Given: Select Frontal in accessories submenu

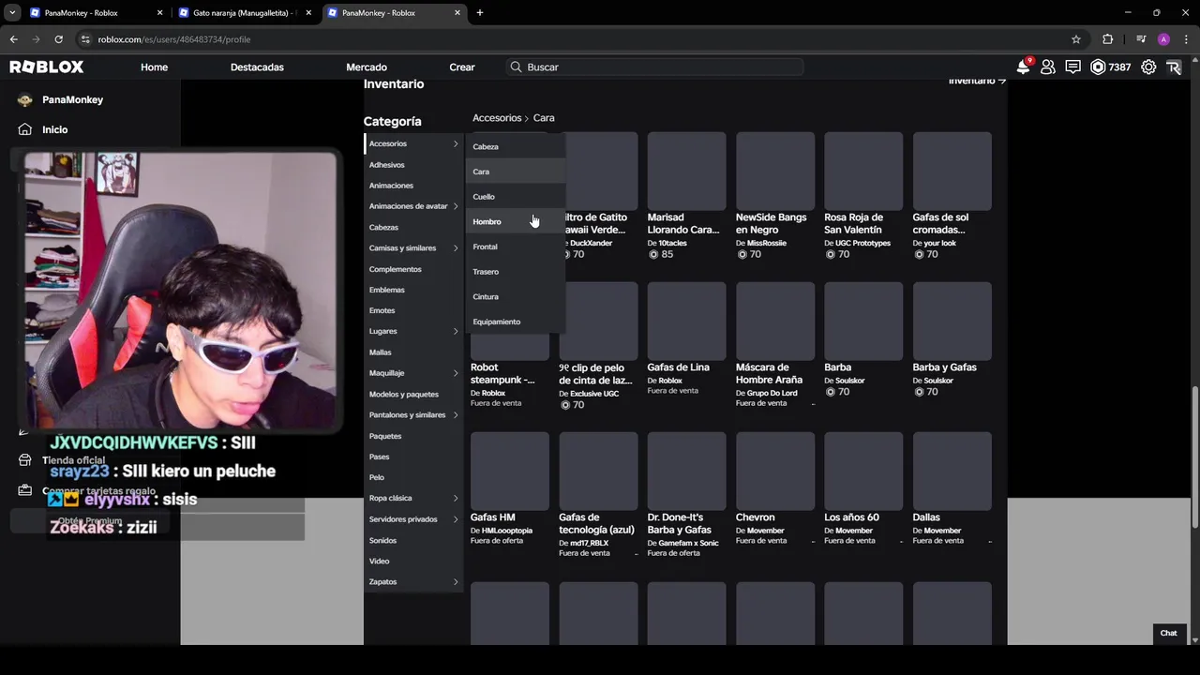Looking at the screenshot, I should click(x=515, y=247).
